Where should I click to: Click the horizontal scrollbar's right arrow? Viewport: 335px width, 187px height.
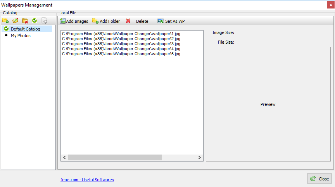200,158
